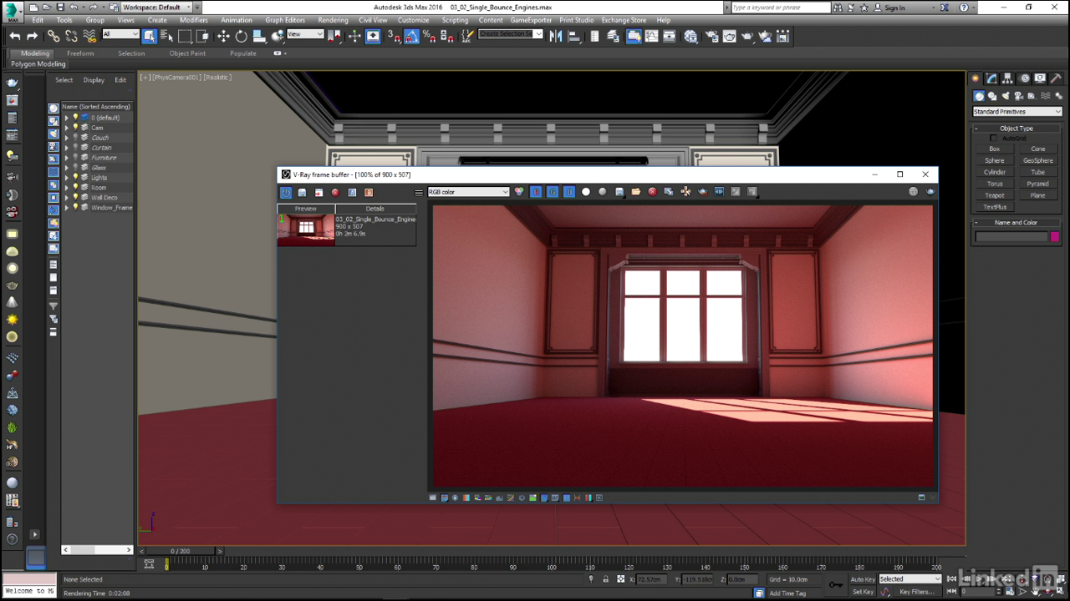Open the Graph Editors menu

coord(285,20)
